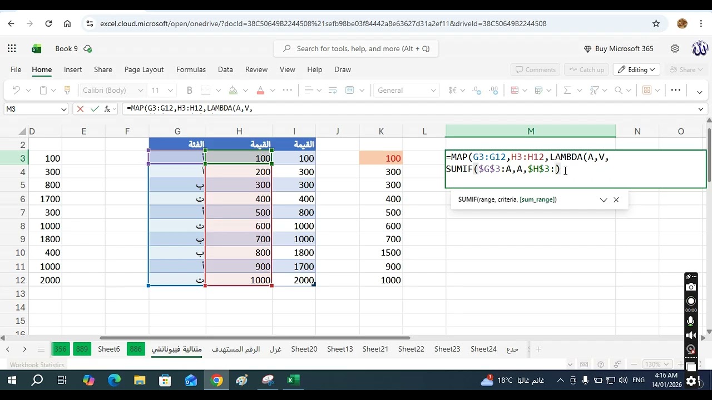
Task: Click Workbook Statistics in status bar
Action: coord(37,364)
